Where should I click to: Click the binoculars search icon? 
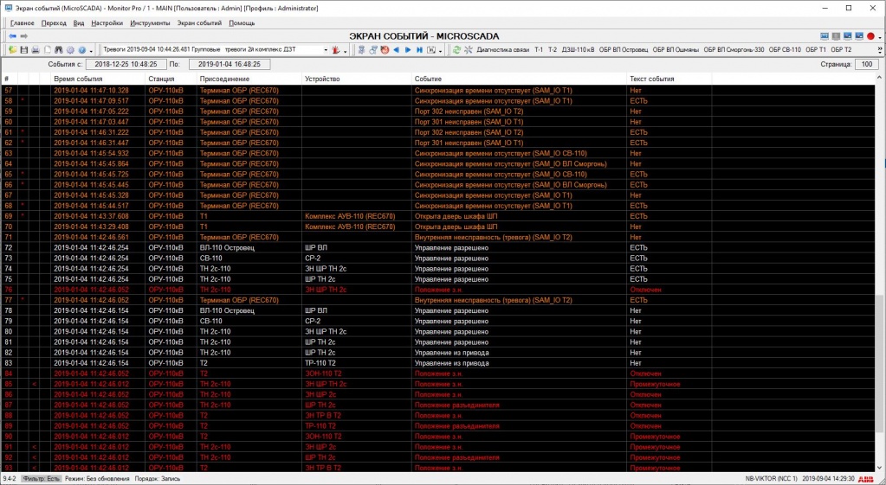(58, 50)
